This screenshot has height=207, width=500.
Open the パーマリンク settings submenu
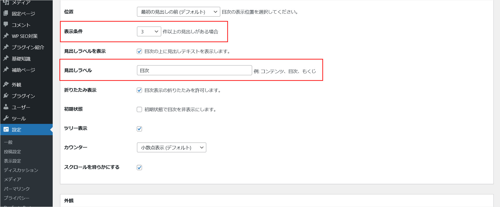pyautogui.click(x=17, y=189)
